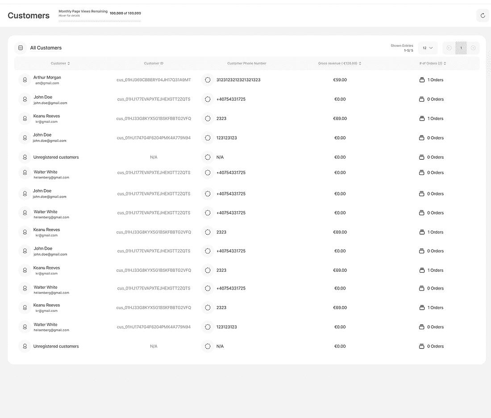
Task: Click the refresh icon in the Customers header
Action: pyautogui.click(x=483, y=16)
